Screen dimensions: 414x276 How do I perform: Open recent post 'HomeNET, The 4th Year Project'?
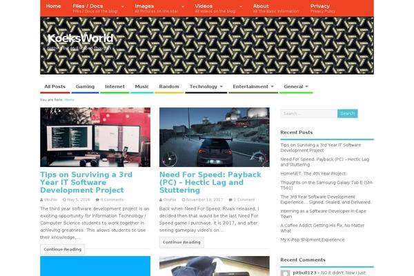(313, 173)
